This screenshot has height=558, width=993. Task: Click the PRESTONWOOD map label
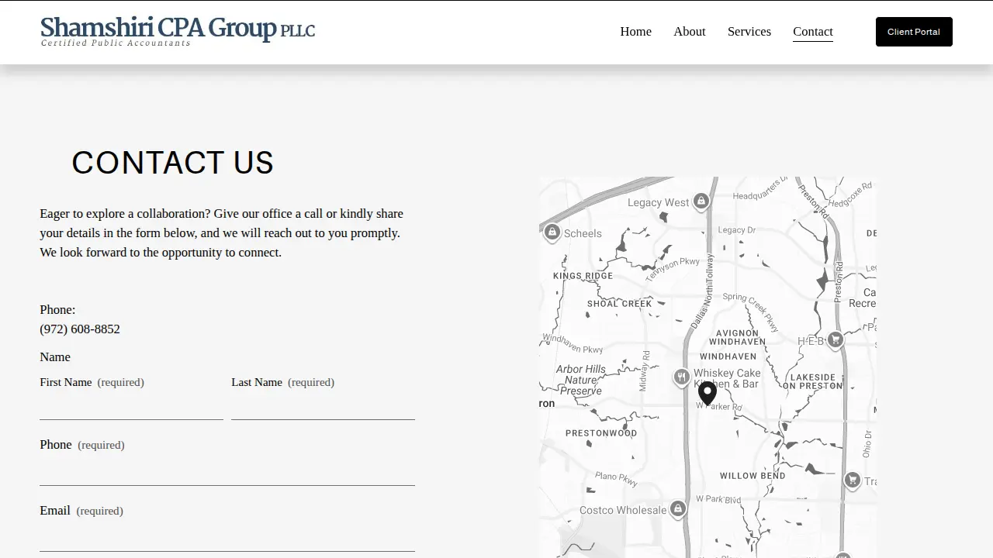click(601, 433)
